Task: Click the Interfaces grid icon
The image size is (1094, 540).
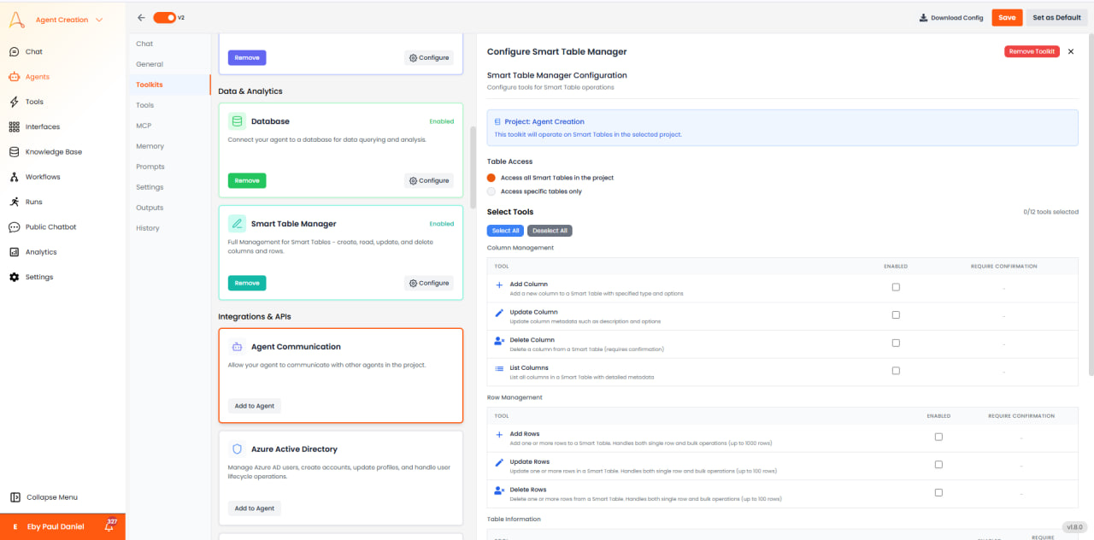Action: tap(14, 126)
